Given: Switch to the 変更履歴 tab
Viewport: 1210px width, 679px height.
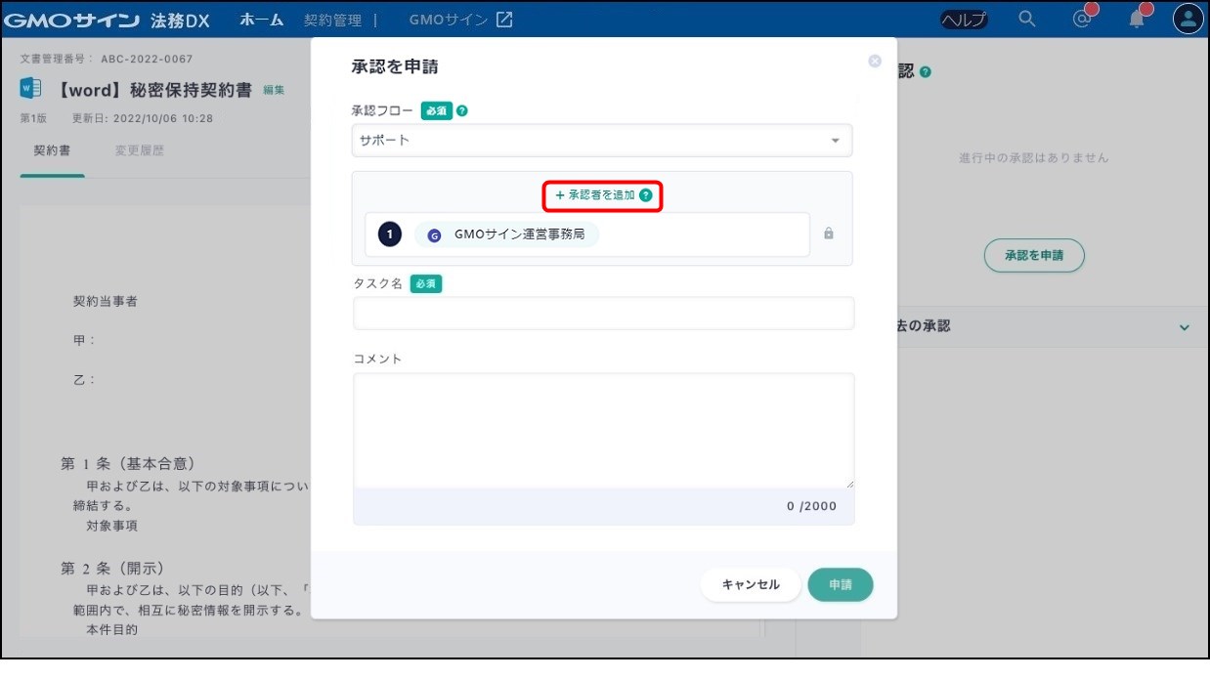Looking at the screenshot, I should [x=139, y=151].
